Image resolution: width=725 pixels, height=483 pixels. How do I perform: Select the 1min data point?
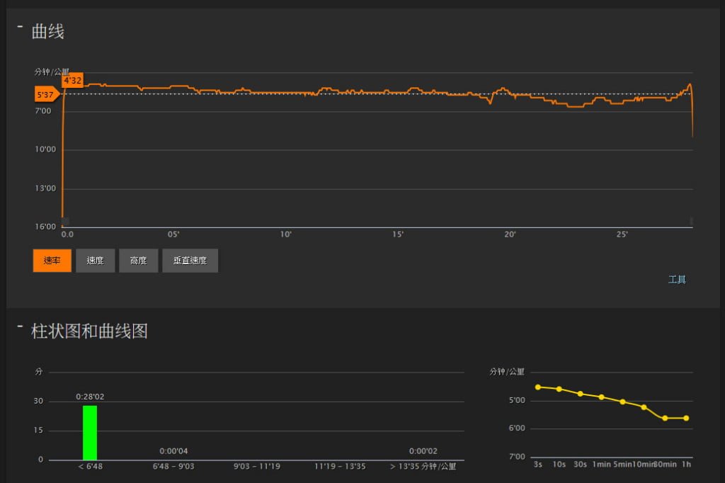[602, 397]
